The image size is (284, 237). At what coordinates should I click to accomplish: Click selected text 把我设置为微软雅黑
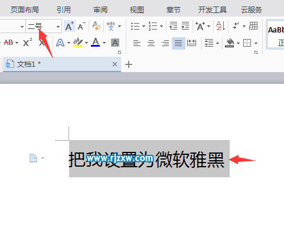pos(146,160)
